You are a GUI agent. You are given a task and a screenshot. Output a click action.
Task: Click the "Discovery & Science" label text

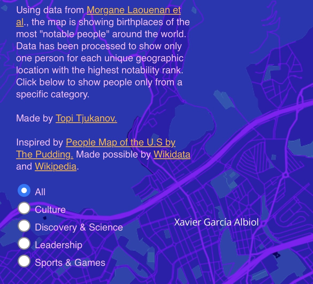[79, 227]
